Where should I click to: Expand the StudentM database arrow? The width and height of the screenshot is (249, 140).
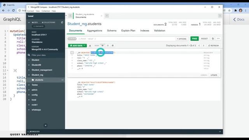pos(29,65)
